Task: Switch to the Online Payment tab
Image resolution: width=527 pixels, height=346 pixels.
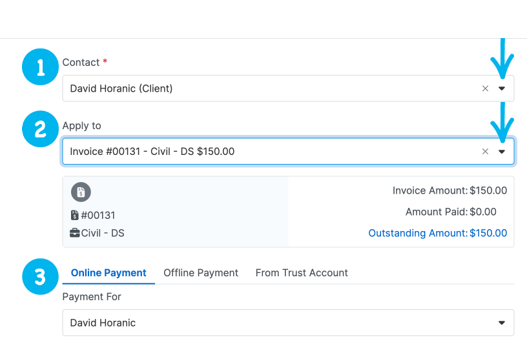Action: (108, 273)
